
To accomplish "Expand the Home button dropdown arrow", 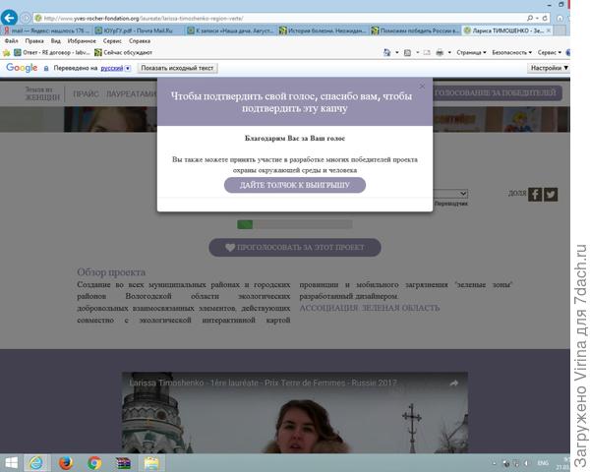I will click(x=397, y=53).
